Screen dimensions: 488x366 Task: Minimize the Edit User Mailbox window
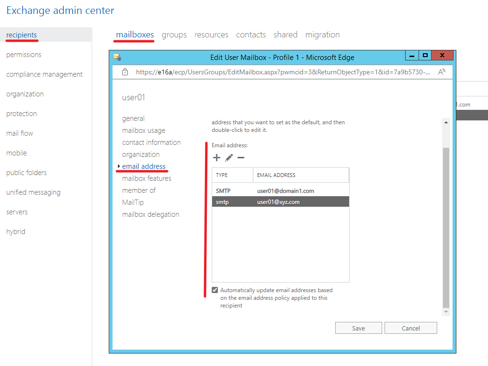(412, 56)
